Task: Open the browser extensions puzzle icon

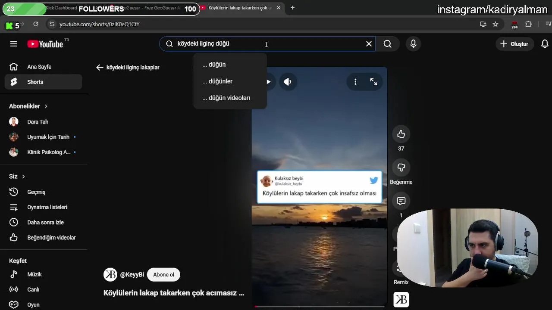Action: pyautogui.click(x=528, y=24)
